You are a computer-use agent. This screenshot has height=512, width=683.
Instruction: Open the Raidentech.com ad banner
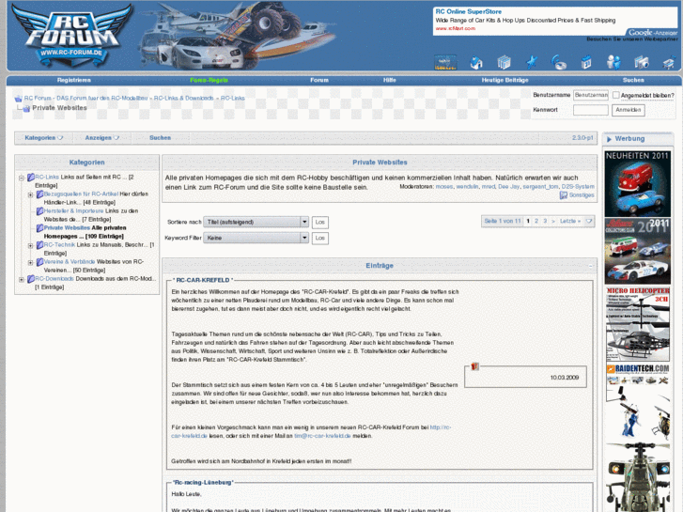[x=637, y=401]
